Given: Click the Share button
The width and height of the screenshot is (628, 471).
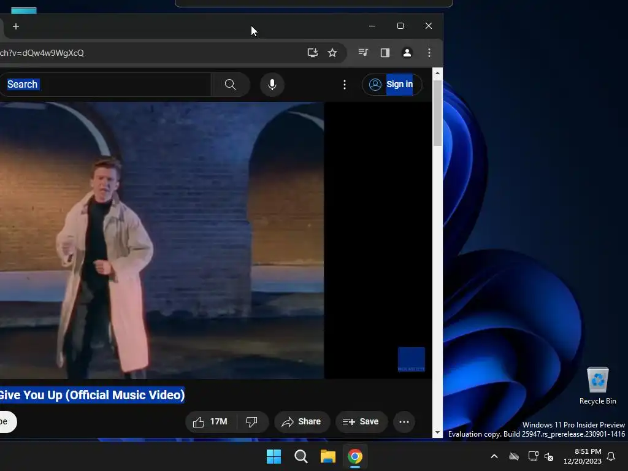Looking at the screenshot, I should point(302,422).
